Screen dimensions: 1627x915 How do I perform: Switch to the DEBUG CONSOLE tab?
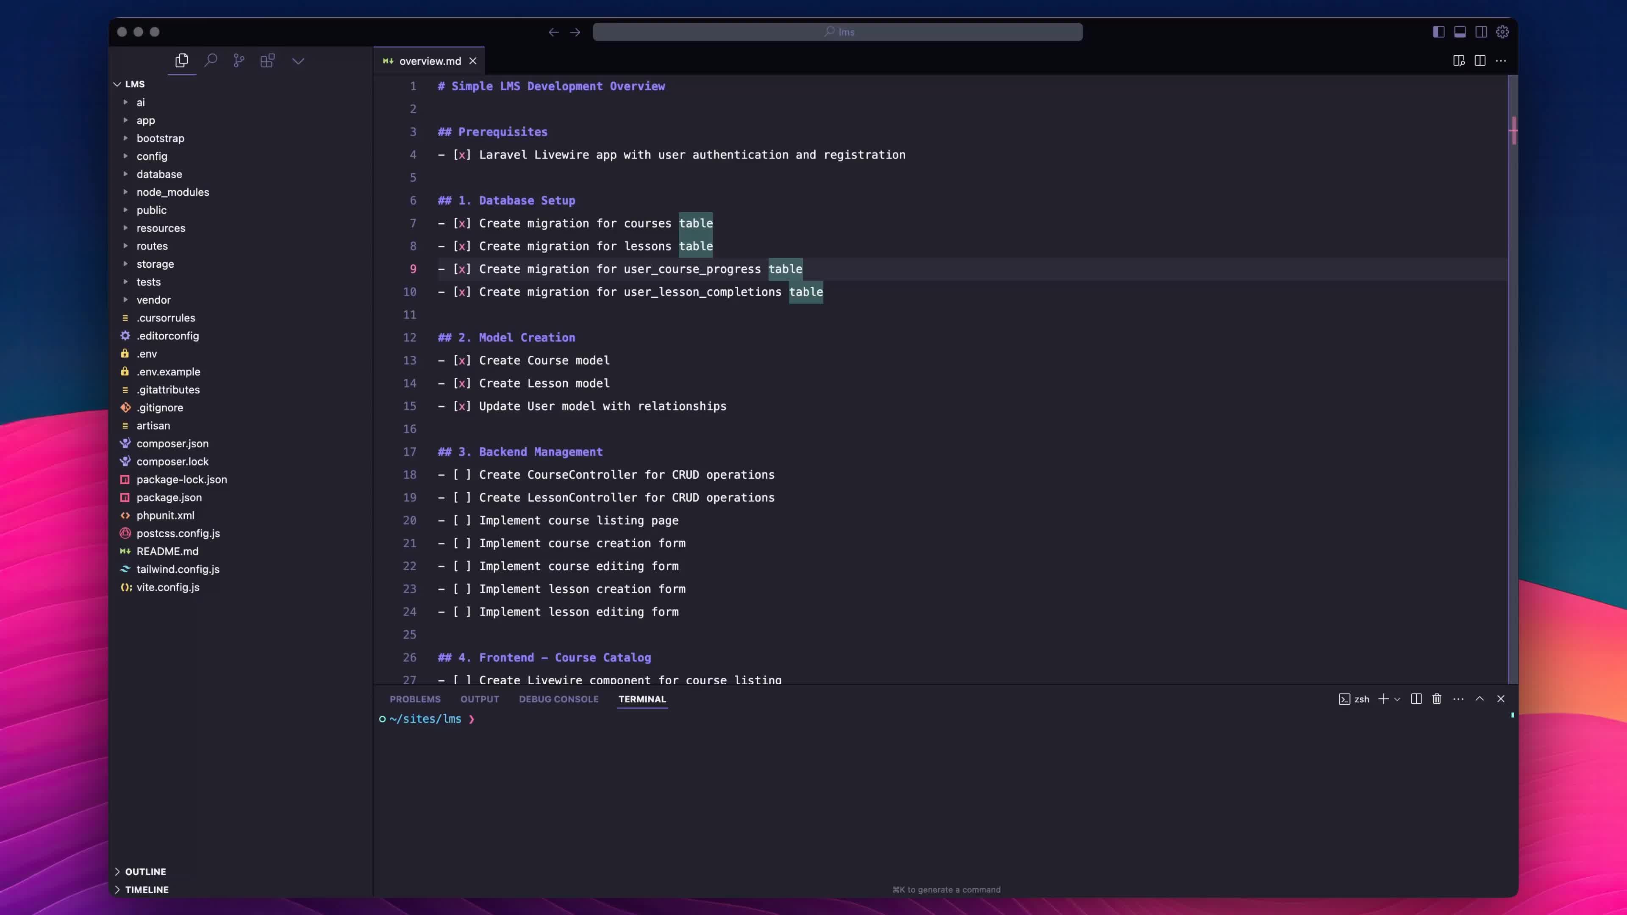point(558,700)
